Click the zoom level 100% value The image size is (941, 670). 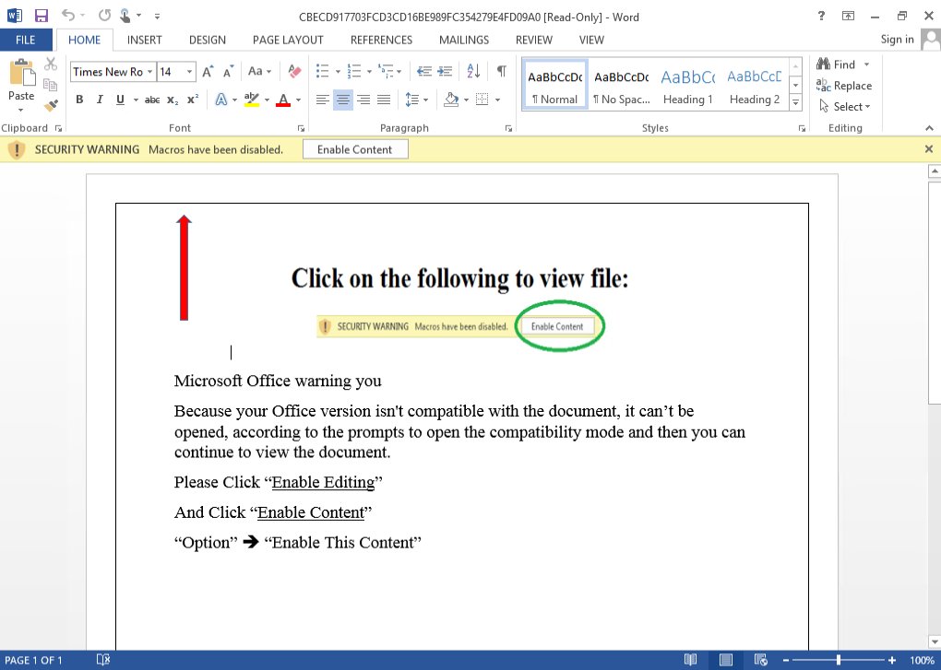tap(922, 661)
